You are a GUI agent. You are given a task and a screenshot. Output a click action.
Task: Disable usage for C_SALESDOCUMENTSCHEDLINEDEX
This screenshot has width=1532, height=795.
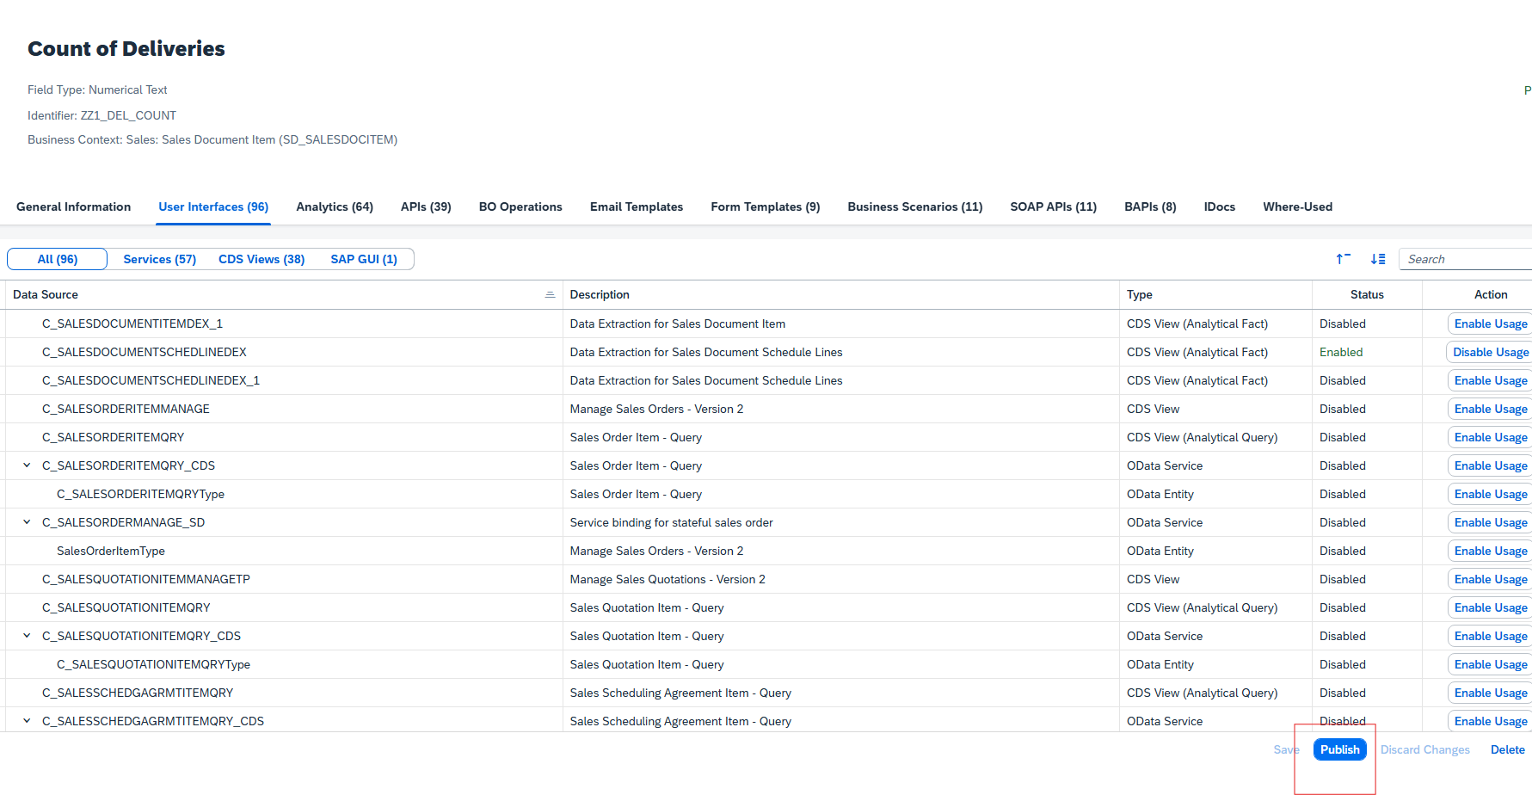pos(1490,352)
